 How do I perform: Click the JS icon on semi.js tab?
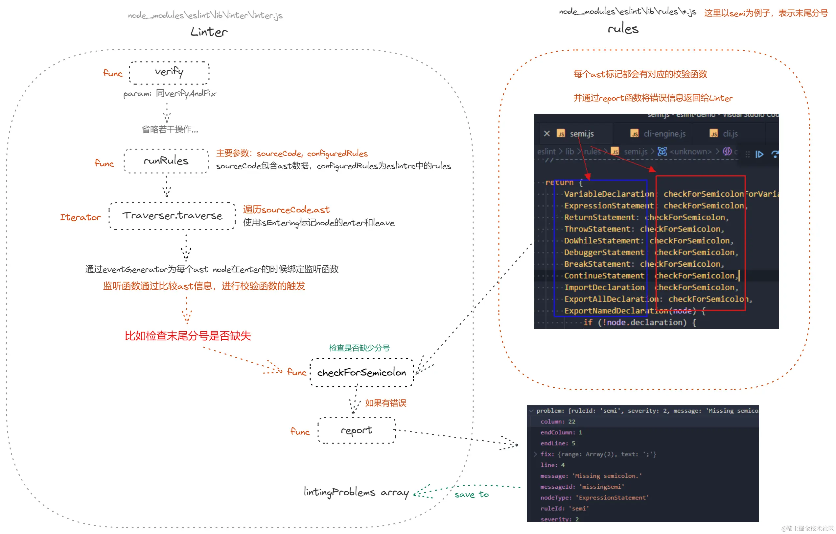point(561,134)
